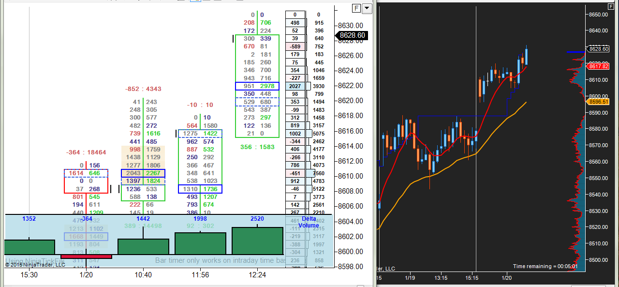Click the 8650.00 price axis label

(598, 15)
